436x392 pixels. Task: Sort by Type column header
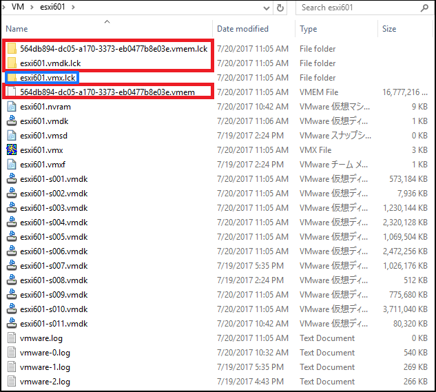[308, 29]
